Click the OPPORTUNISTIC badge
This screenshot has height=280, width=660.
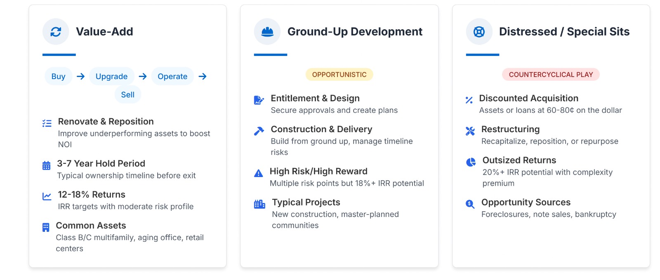coord(339,75)
